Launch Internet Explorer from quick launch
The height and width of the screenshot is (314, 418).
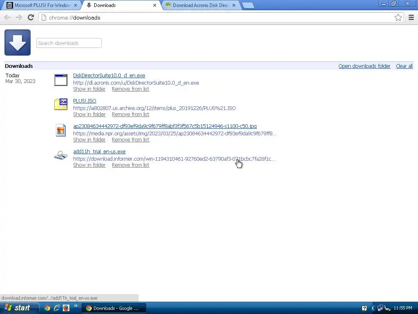[57, 308]
